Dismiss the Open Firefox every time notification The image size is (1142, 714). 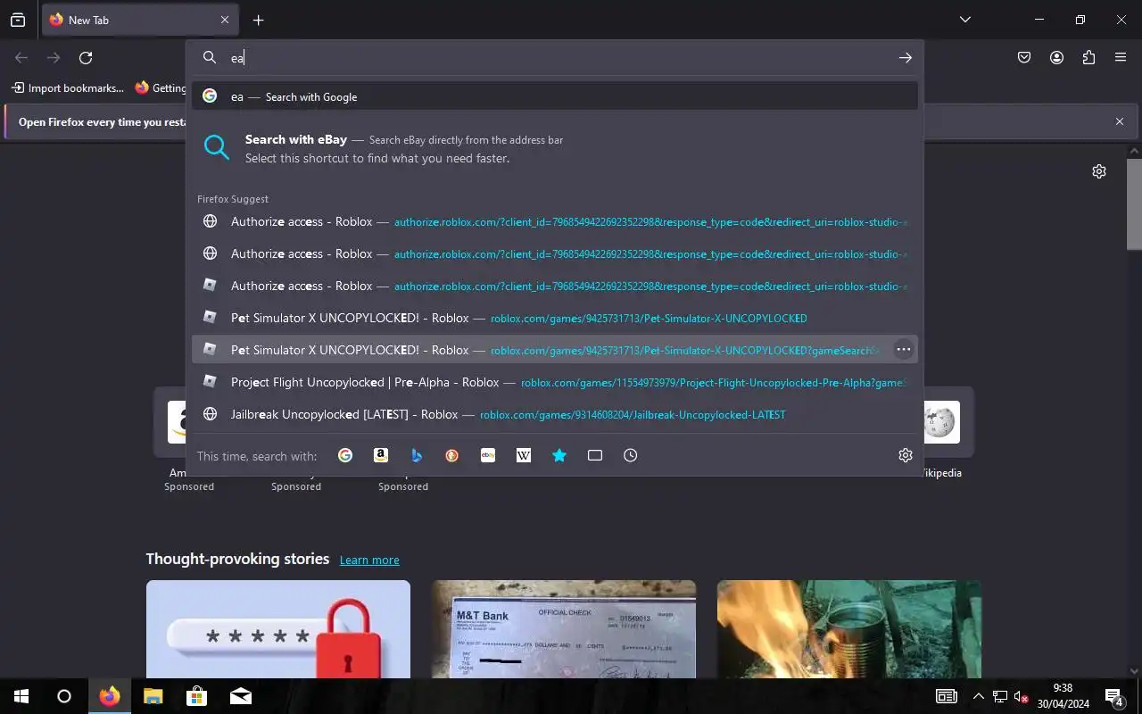(x=1120, y=121)
